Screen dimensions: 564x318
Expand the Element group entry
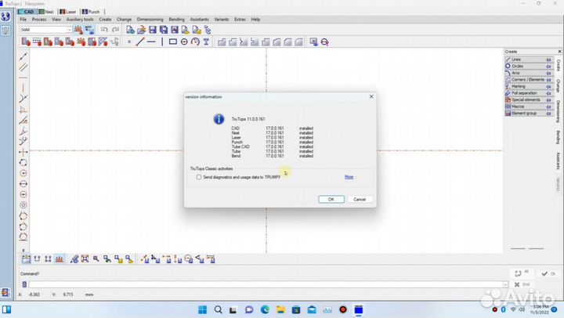[529, 114]
